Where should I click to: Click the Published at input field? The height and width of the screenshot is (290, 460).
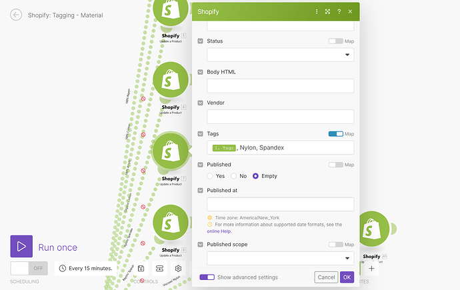click(281, 204)
